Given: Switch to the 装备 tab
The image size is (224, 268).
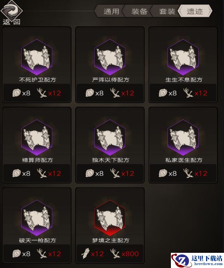Looking at the screenshot, I should [x=139, y=12].
